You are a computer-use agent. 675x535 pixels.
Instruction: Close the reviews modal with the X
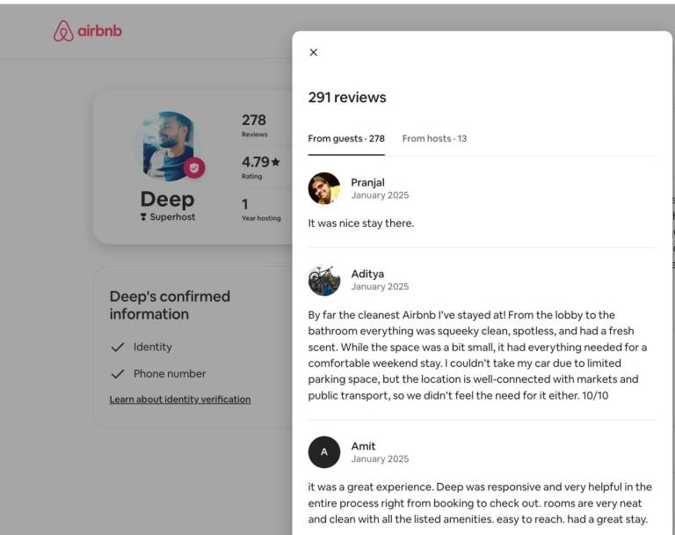click(x=314, y=53)
